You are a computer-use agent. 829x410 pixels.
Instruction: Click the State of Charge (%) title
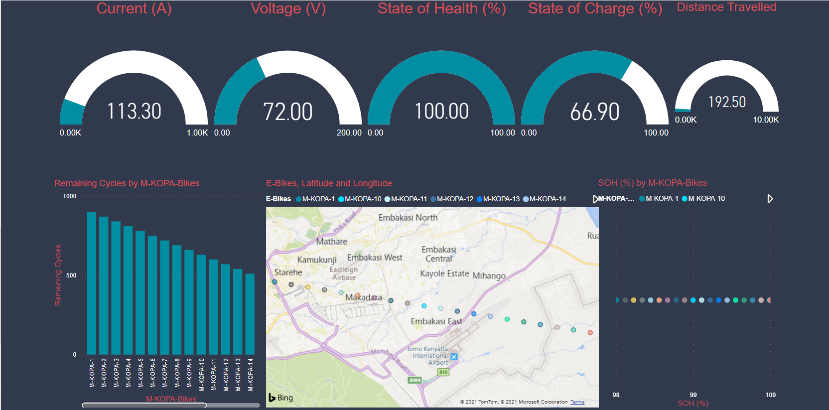coord(595,8)
